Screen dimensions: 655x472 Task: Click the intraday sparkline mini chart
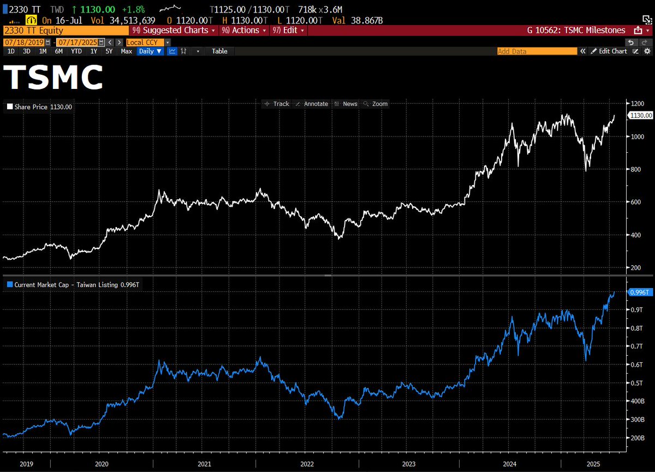click(170, 9)
